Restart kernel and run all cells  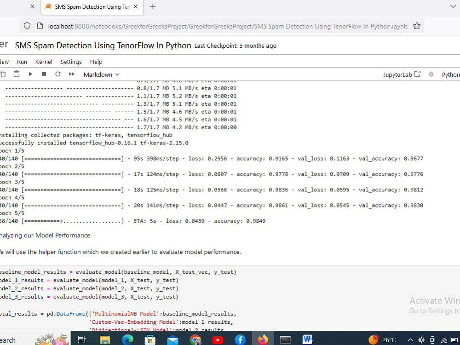[x=71, y=74]
